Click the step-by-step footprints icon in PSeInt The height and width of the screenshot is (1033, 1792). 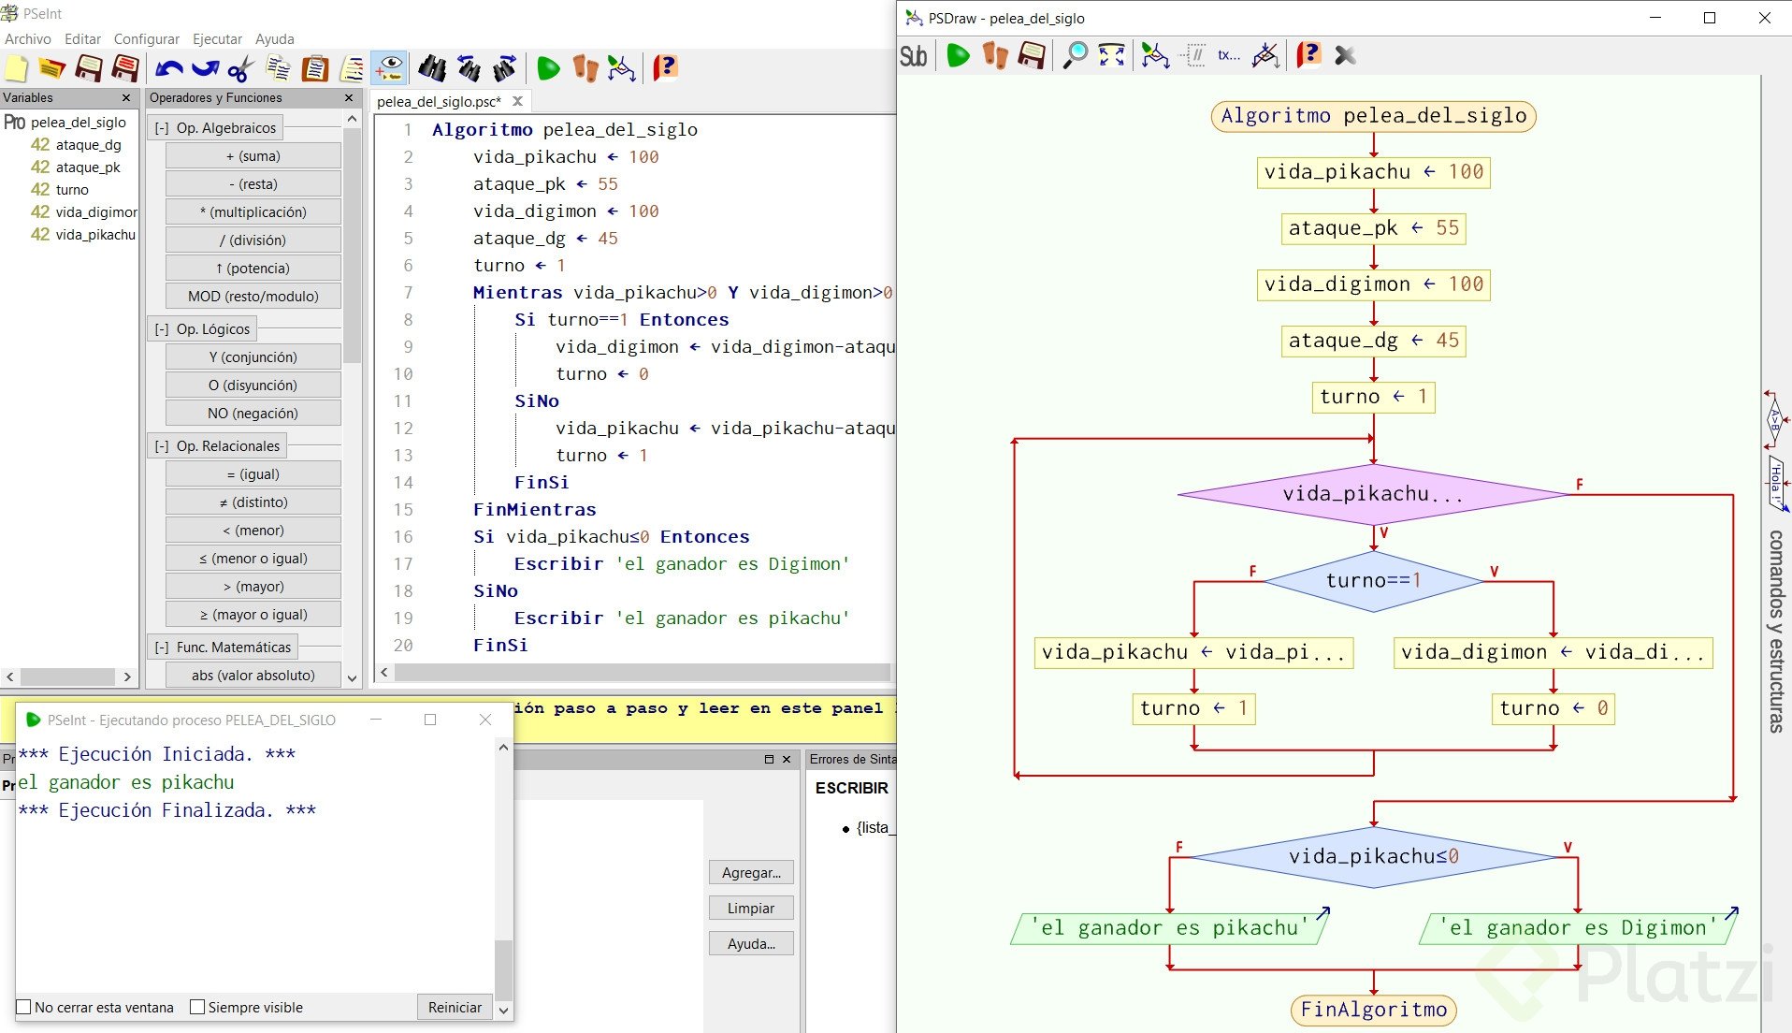[585, 68]
